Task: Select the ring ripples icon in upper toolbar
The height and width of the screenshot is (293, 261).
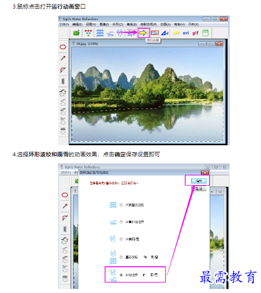Action: 110,34
